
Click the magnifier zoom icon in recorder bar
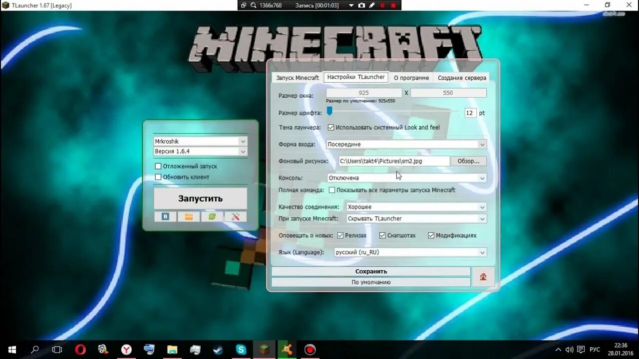254,5
